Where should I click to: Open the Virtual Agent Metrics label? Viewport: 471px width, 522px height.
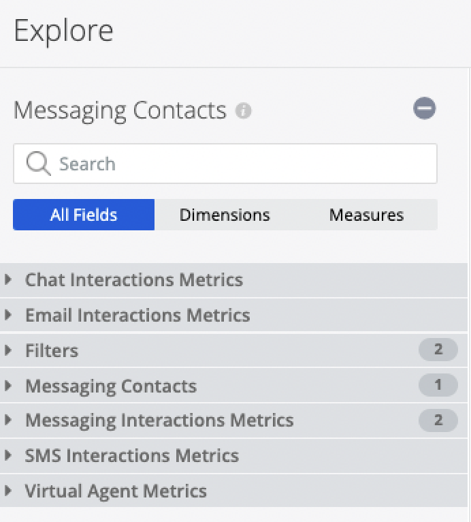[x=116, y=491]
